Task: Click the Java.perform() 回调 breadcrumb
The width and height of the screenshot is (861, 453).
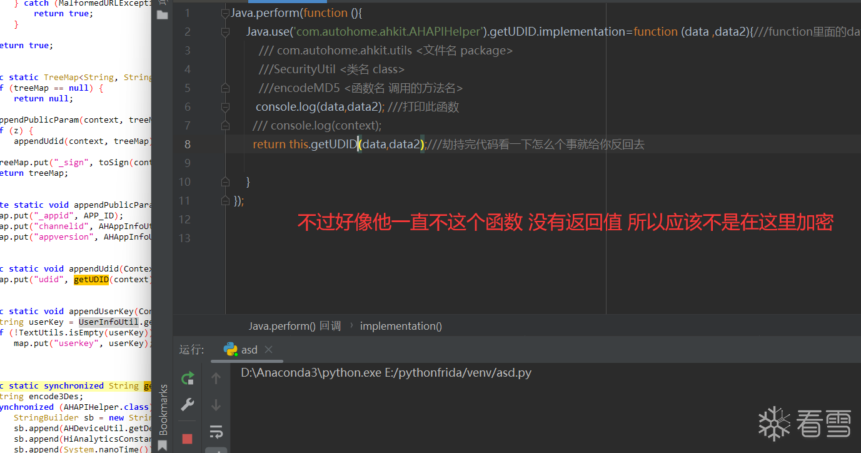Action: point(295,326)
